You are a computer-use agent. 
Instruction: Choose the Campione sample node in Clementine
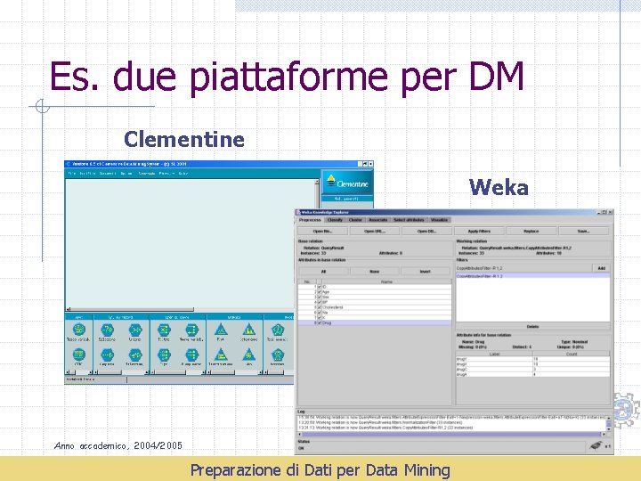107,355
